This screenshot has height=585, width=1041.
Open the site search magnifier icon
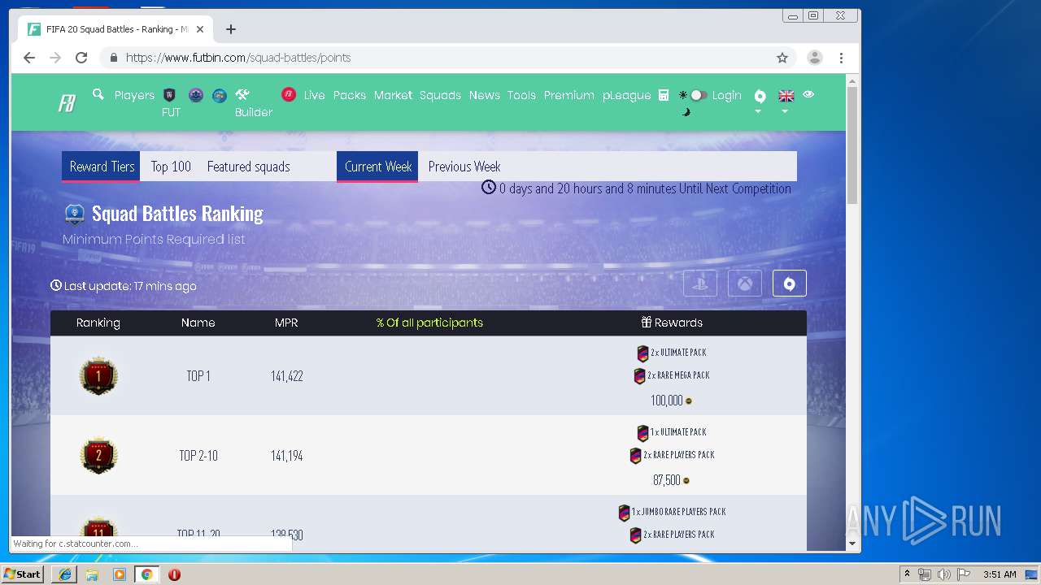click(x=98, y=94)
